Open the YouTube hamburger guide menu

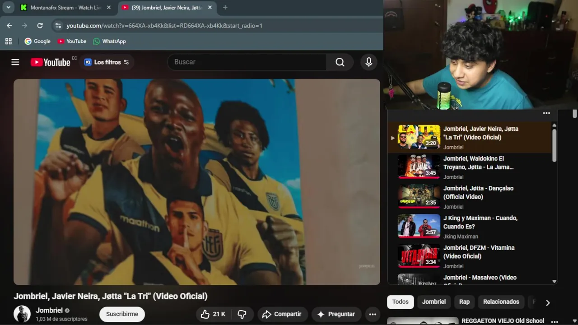[x=15, y=62]
